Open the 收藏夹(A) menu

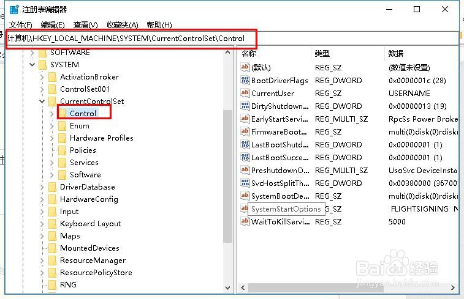pyautogui.click(x=123, y=25)
